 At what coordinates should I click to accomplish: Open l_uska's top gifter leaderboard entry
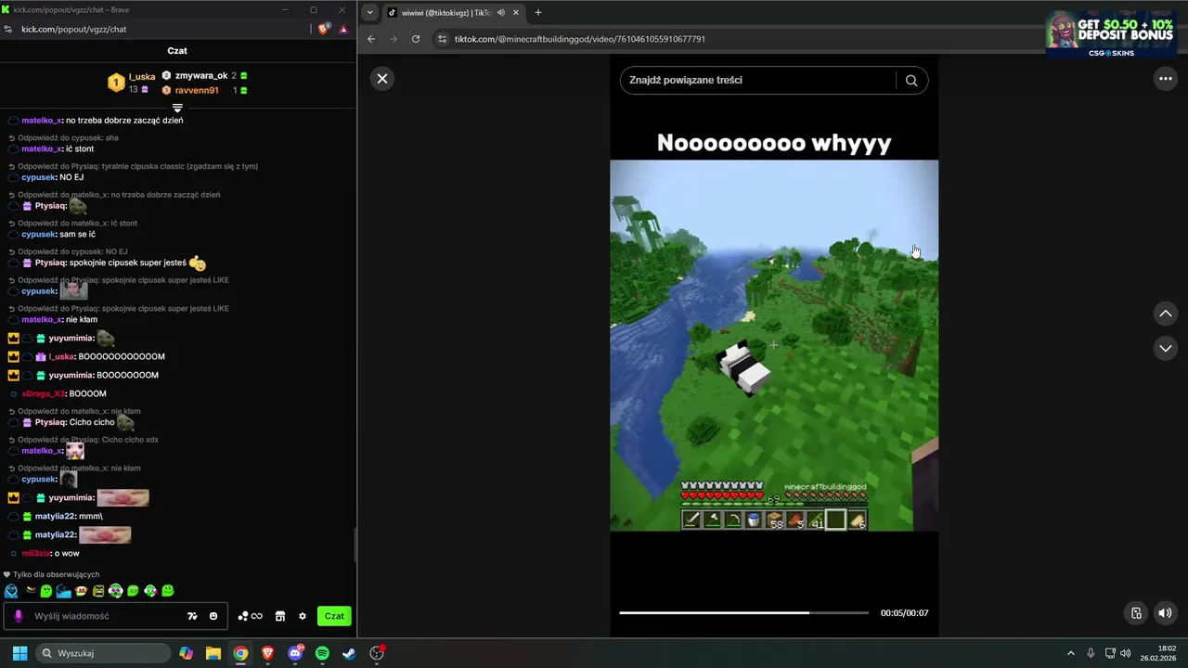[132, 83]
